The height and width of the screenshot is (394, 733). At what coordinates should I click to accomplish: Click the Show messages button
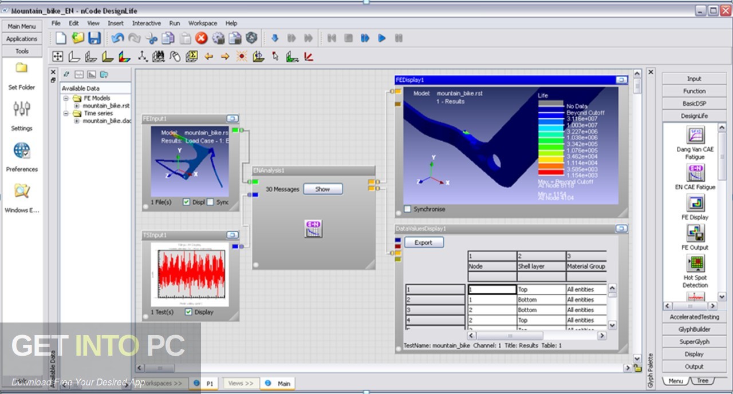tap(322, 189)
